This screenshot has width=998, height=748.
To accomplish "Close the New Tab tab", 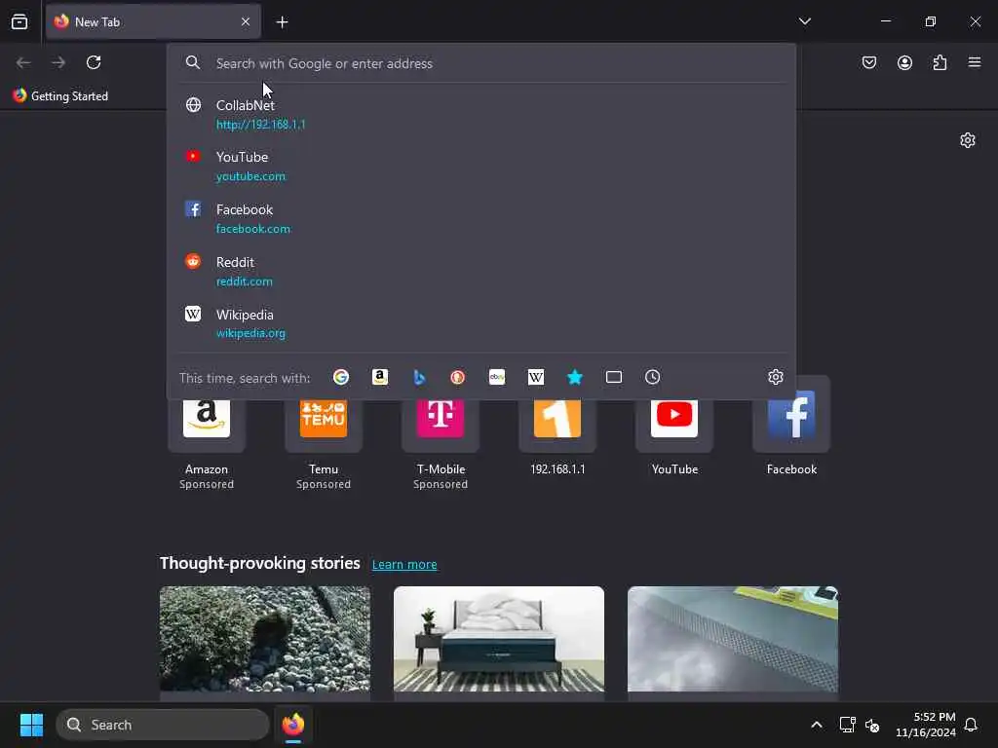I will coord(246,21).
